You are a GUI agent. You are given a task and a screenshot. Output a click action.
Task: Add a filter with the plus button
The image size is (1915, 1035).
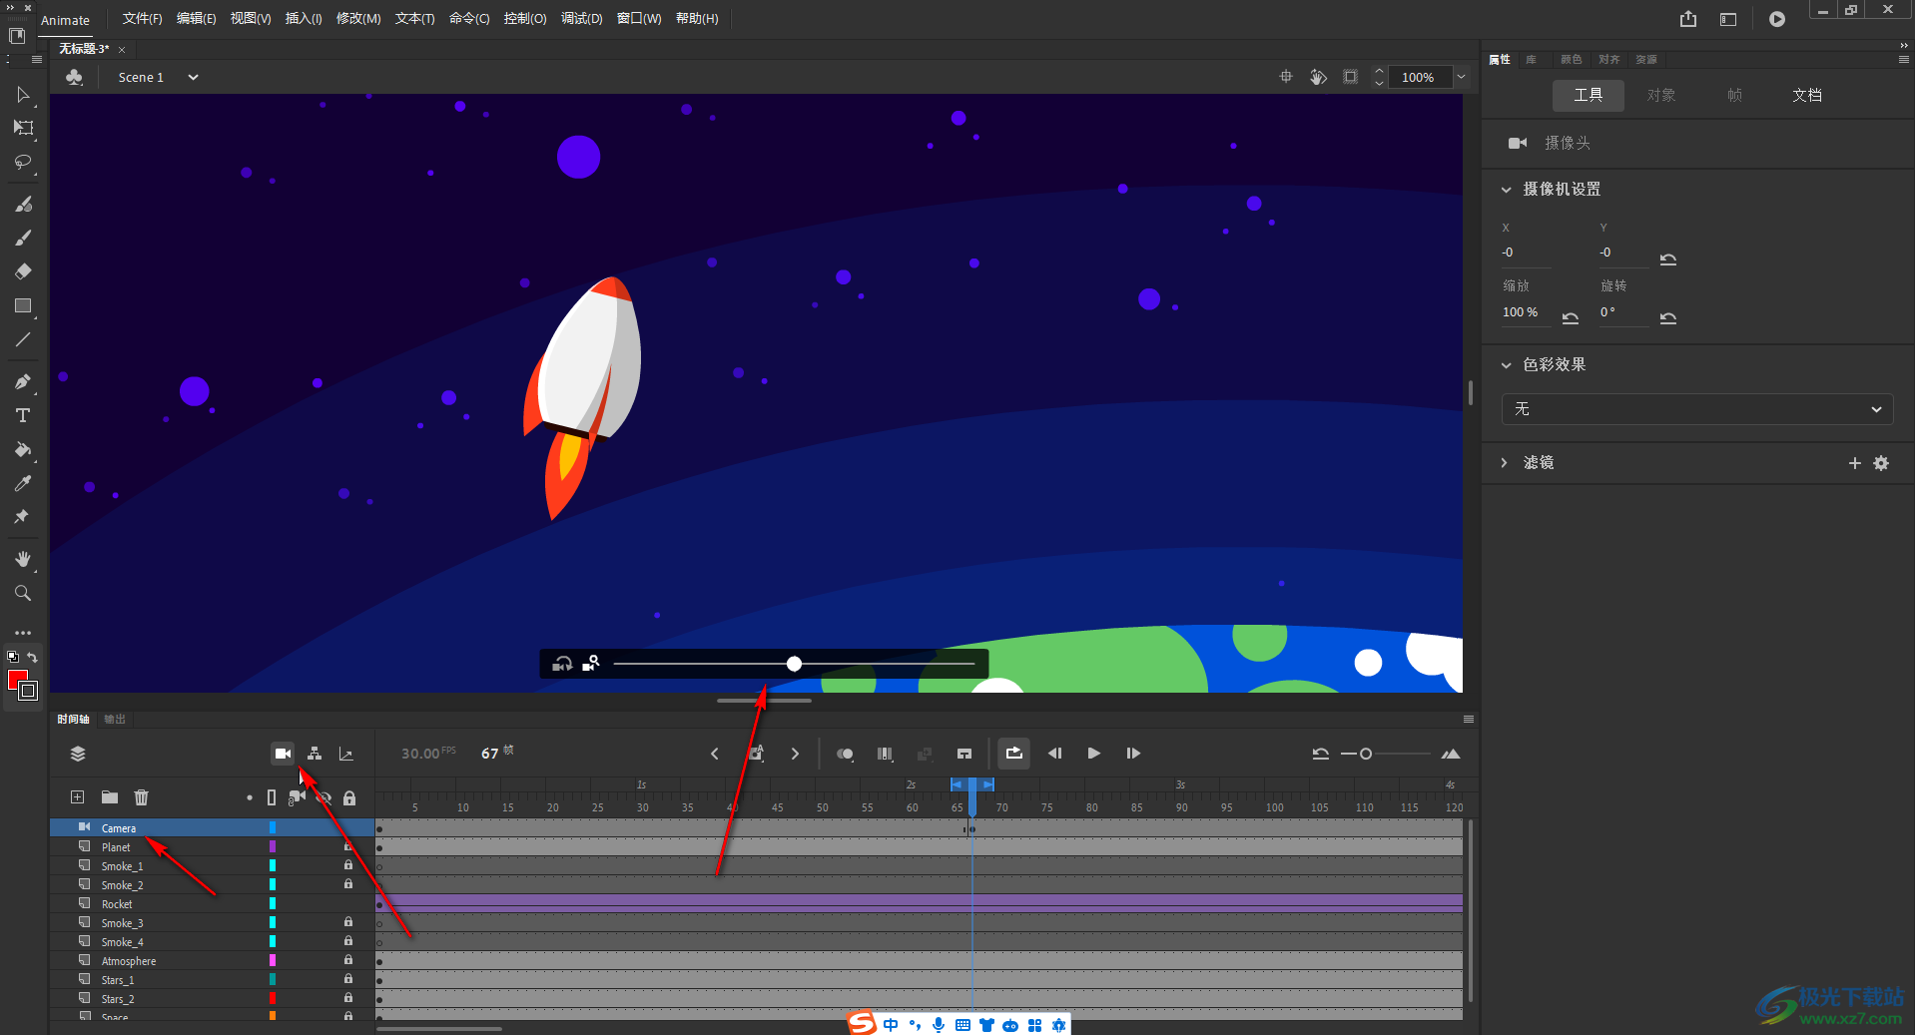pos(1855,463)
